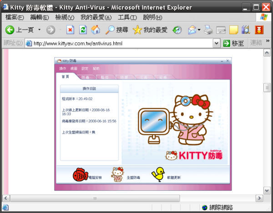The image size is (273, 213).
Task: Click the page icon in address bar
Action: pos(29,43)
